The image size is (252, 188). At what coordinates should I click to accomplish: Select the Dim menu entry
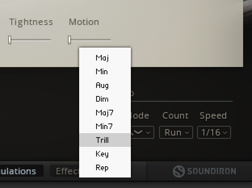tap(102, 99)
